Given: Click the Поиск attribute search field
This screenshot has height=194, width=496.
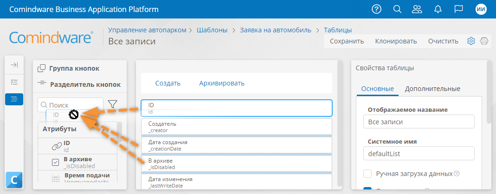Looking at the screenshot, I should pyautogui.click(x=71, y=105).
